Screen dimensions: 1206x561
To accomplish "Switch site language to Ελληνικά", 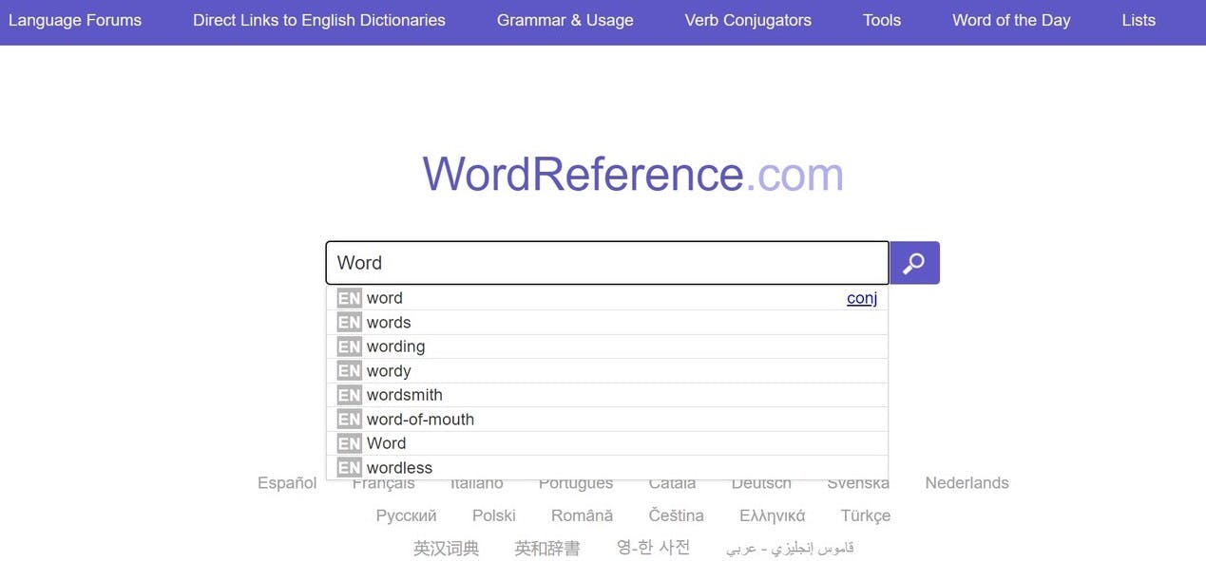I will pos(773,515).
